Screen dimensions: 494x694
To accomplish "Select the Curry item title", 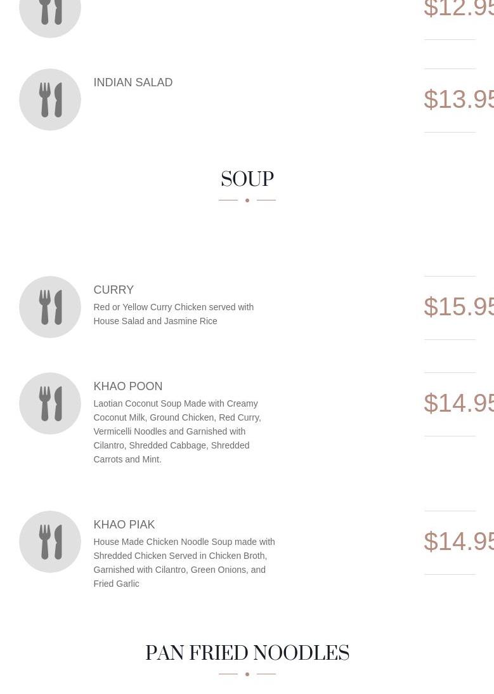I will pos(114,290).
